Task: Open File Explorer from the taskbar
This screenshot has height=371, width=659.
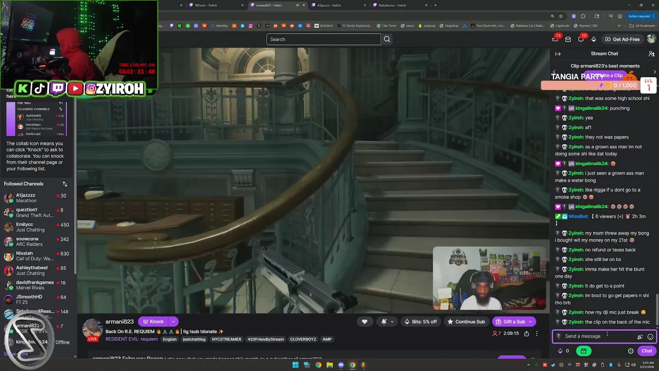Action: click(x=329, y=365)
